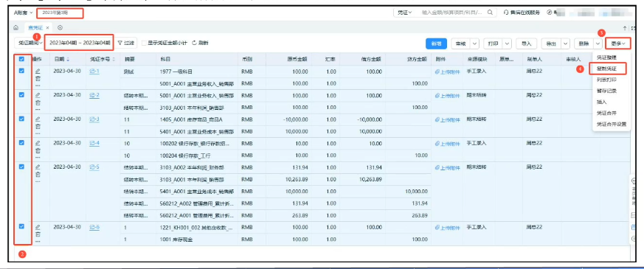Edit voucher 记-5 with pencil icon
Image resolution: width=644 pixels, height=269 pixels.
pos(38,167)
